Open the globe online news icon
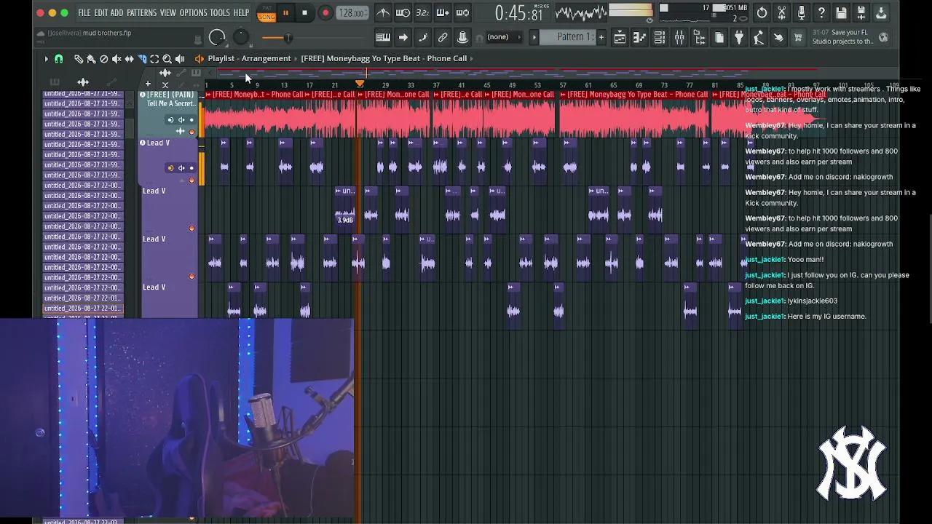 tap(884, 37)
